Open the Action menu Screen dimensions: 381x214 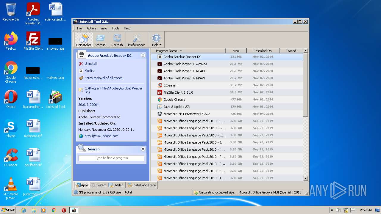91,28
